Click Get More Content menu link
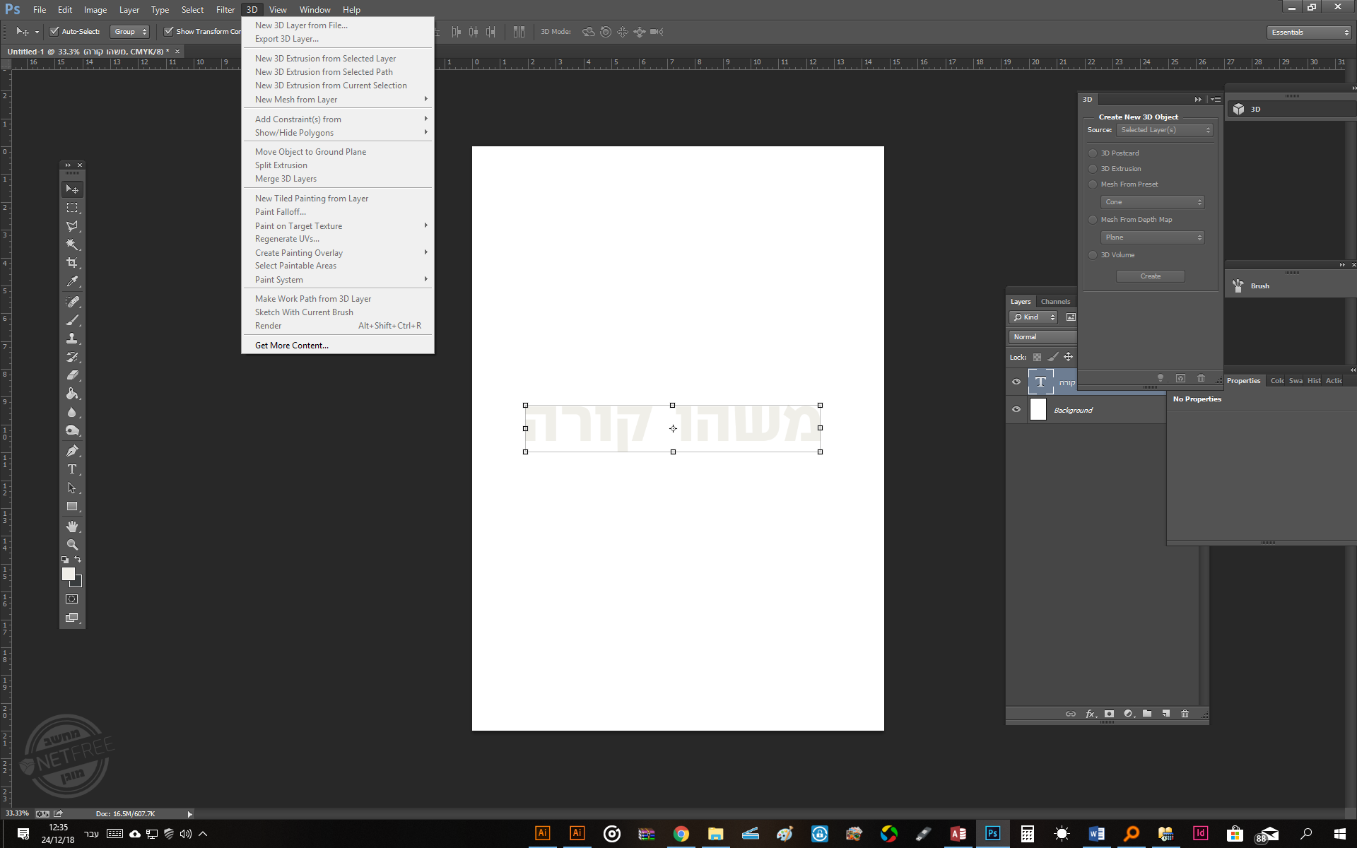The height and width of the screenshot is (848, 1357). pos(291,346)
